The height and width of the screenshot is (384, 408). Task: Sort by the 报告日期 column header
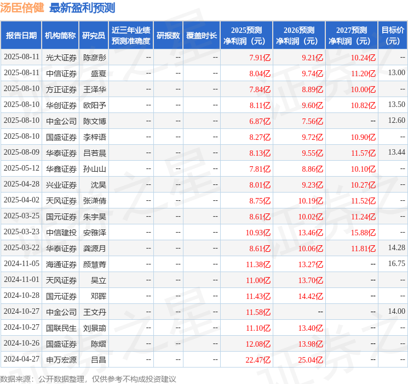(x=21, y=36)
